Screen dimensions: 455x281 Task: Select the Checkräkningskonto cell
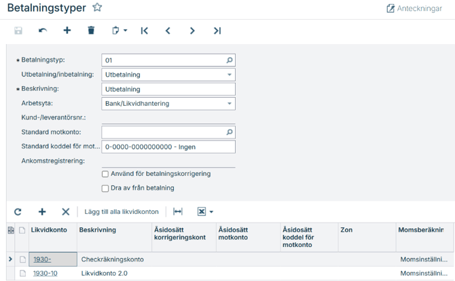114,259
